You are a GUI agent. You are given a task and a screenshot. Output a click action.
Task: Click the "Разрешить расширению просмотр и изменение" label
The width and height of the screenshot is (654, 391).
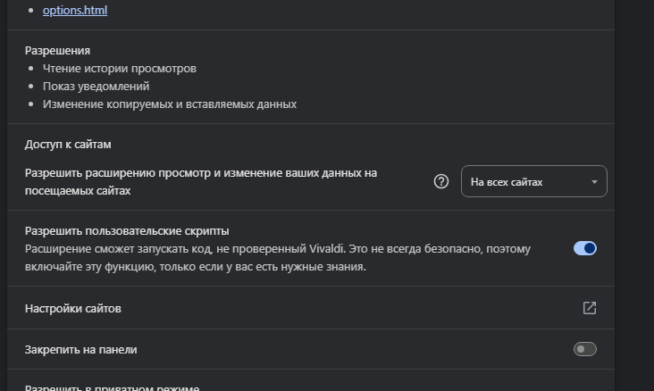pyautogui.click(x=201, y=173)
